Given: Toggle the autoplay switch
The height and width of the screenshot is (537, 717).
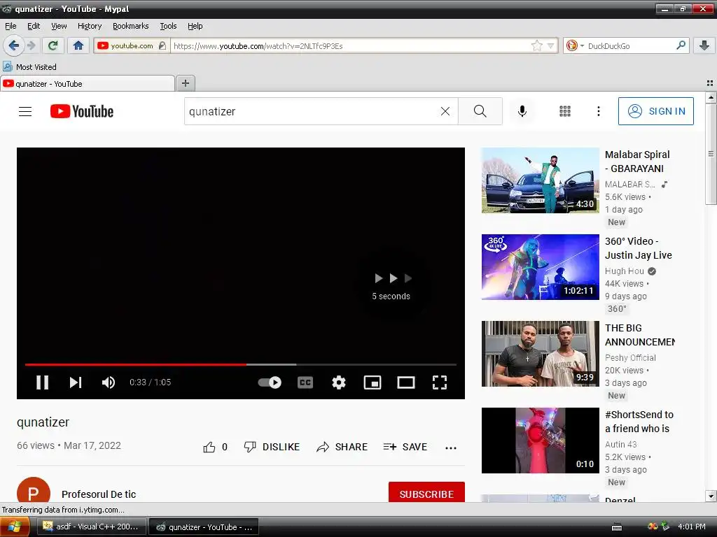Looking at the screenshot, I should click(x=270, y=382).
